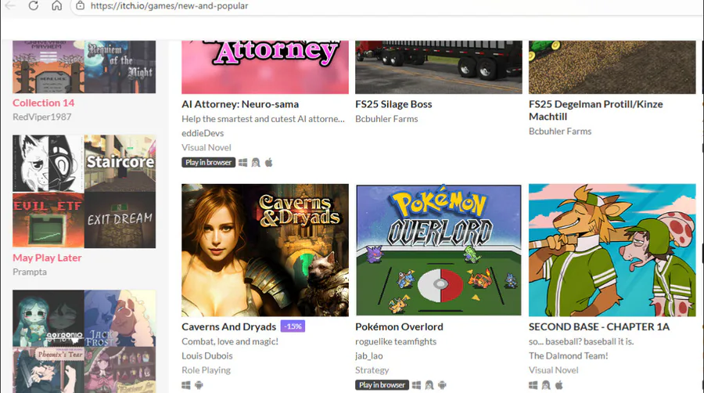Click Visual Novel genre under AI Attorney
704x393 pixels.
coord(206,147)
